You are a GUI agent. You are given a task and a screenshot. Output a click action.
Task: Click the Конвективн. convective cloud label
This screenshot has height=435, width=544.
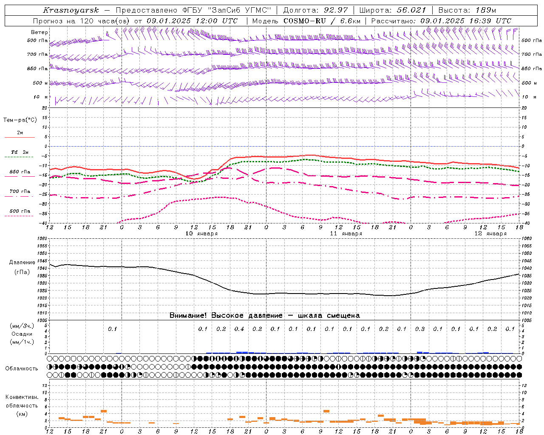coord(22,397)
